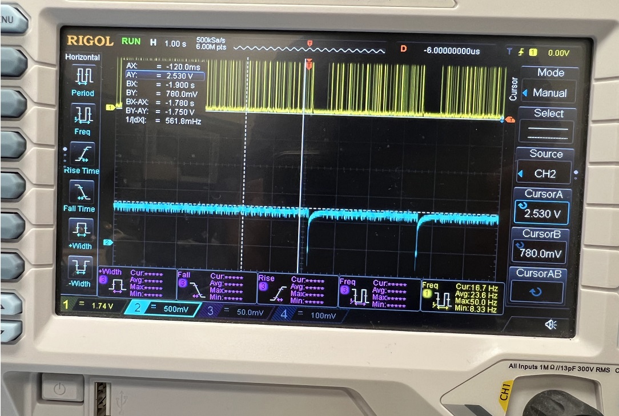Select the Period measurement icon
The width and height of the screenshot is (619, 416).
(83, 75)
